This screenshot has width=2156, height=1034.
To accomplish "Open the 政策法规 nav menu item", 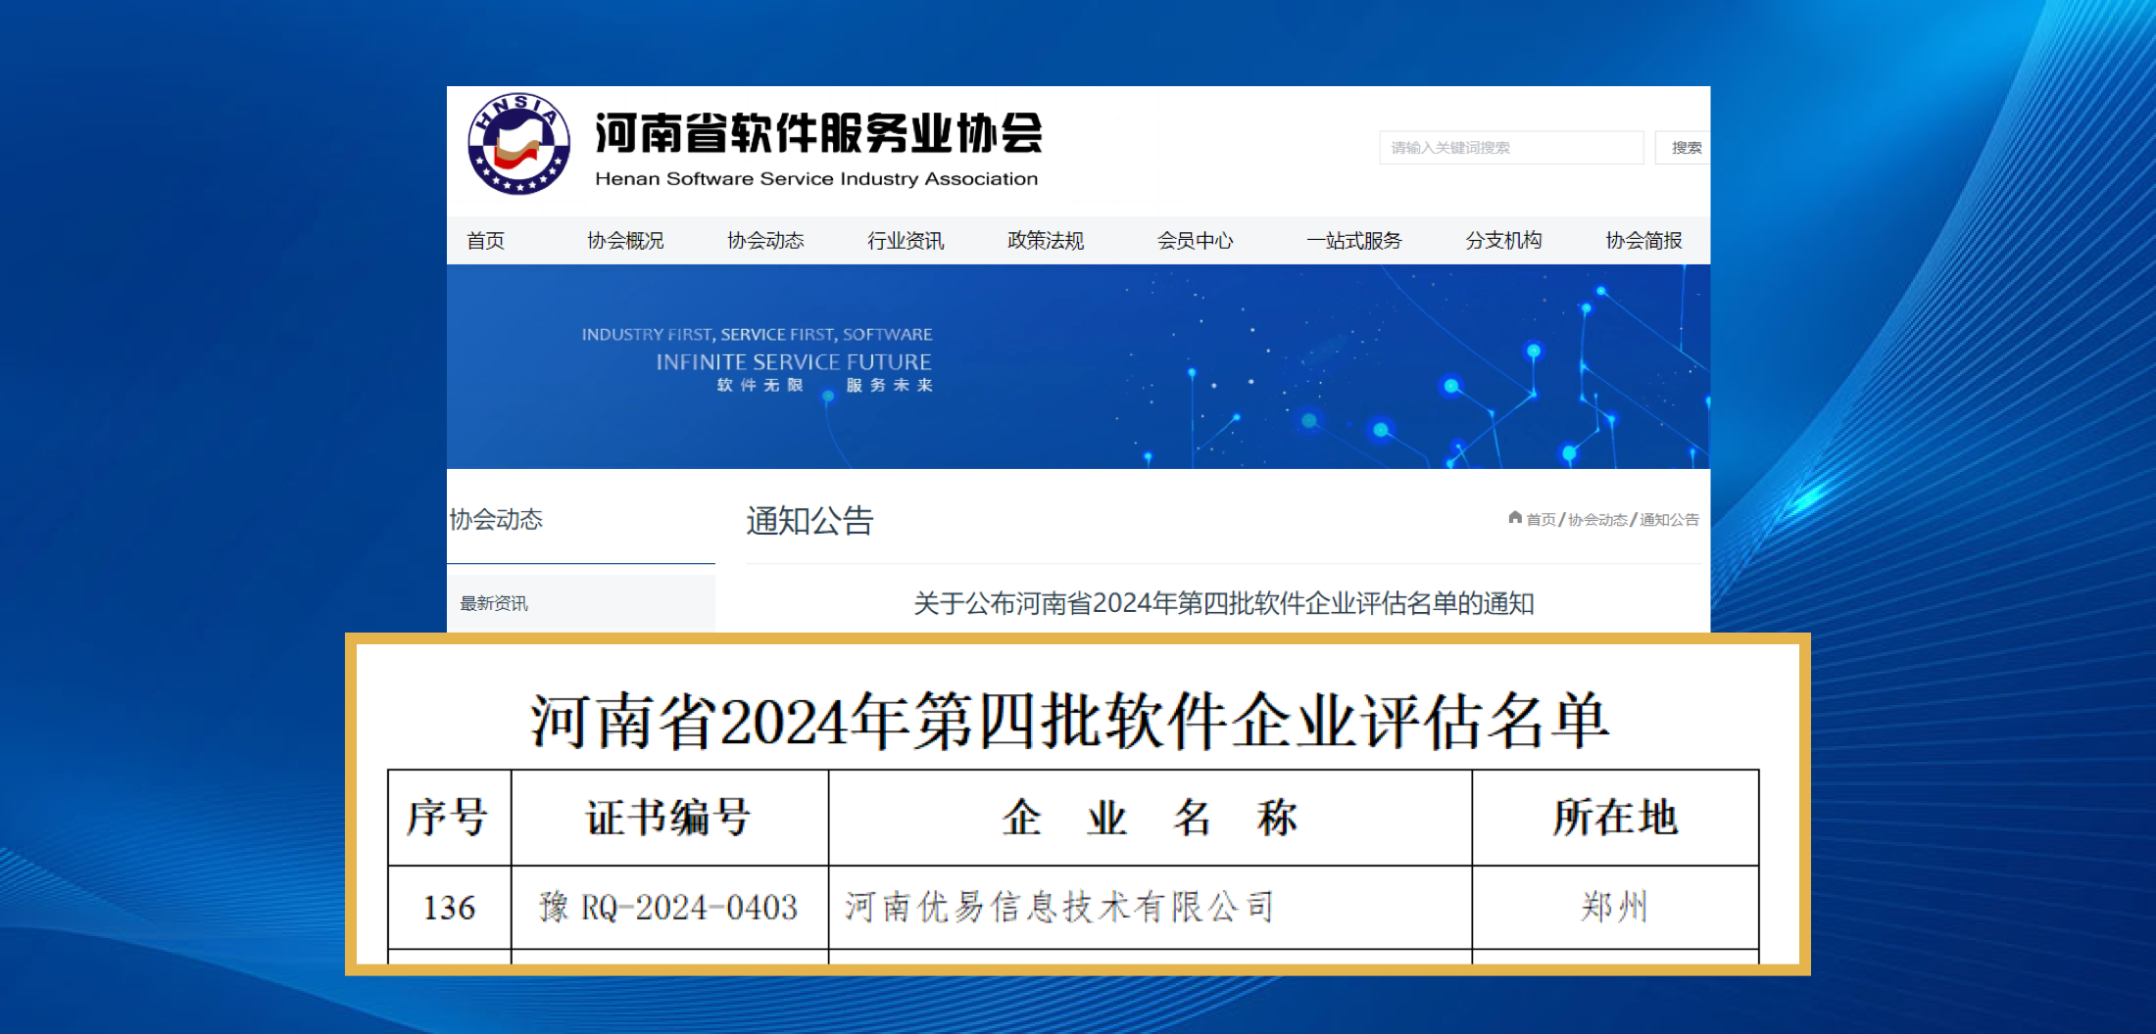I will 1046,241.
